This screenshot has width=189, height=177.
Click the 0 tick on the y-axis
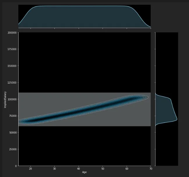tap(16, 166)
